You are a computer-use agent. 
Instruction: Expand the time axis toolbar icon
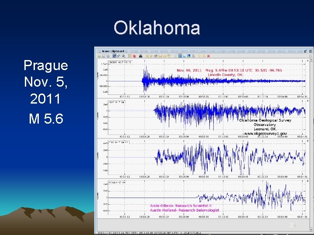164,56
